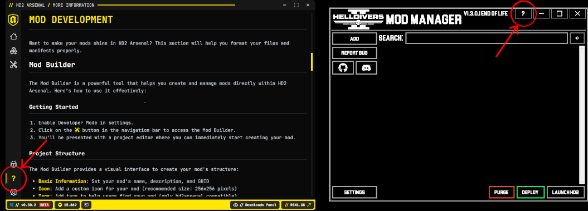Close the Helldivers Mod Manager window

[x=577, y=14]
